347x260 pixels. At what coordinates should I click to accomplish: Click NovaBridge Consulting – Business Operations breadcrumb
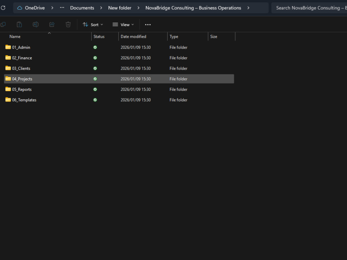[193, 8]
